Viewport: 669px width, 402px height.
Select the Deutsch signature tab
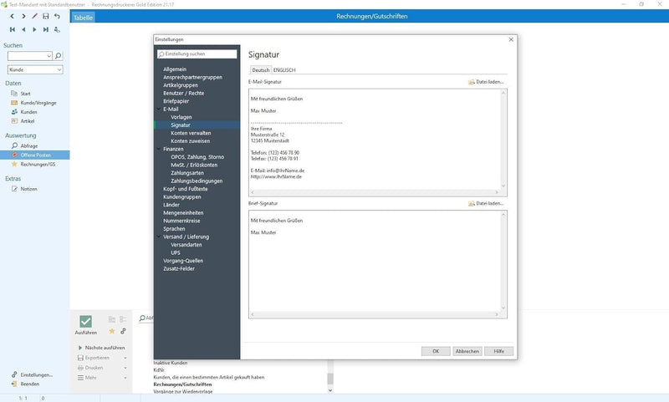pyautogui.click(x=261, y=70)
